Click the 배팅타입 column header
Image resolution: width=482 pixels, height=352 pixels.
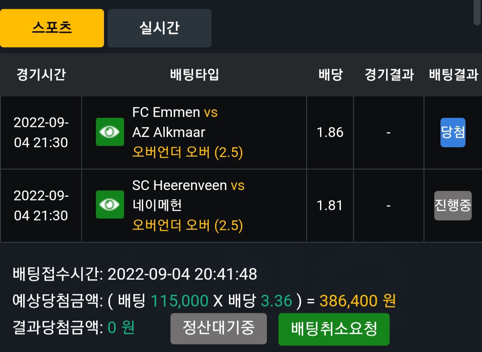pyautogui.click(x=194, y=75)
